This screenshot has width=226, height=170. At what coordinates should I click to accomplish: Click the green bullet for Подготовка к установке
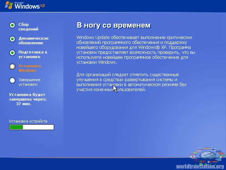click(12, 53)
